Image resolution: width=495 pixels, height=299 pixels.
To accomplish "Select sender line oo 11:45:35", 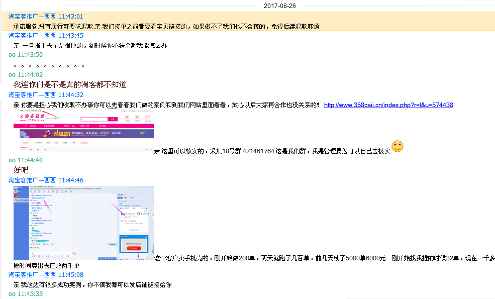I will click(26, 294).
